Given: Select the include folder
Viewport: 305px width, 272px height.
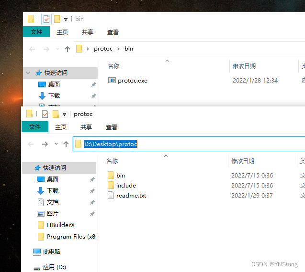Looking at the screenshot, I should [x=126, y=186].
